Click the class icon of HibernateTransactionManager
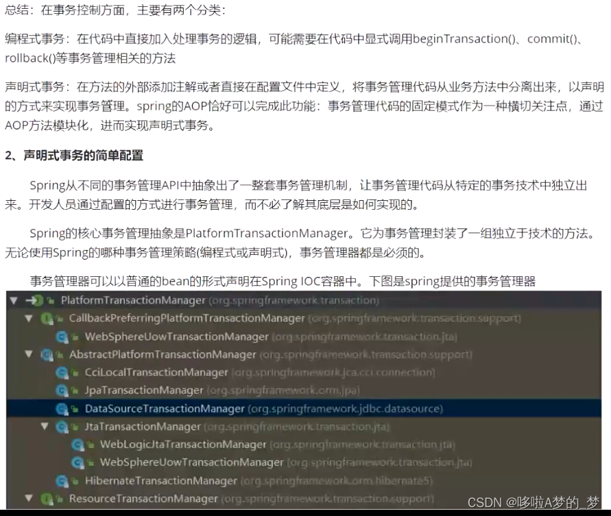The width and height of the screenshot is (611, 516). coord(63,480)
